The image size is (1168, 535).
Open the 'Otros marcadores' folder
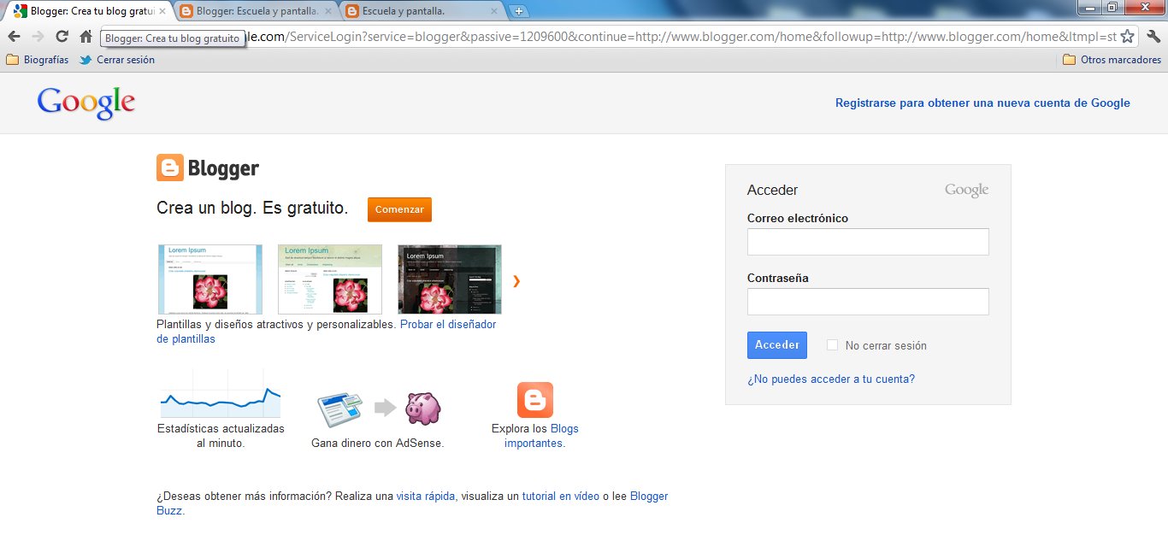(x=1112, y=60)
